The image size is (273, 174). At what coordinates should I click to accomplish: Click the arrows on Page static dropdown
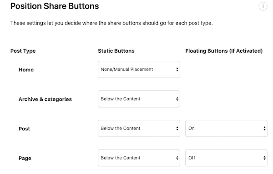coord(177,158)
